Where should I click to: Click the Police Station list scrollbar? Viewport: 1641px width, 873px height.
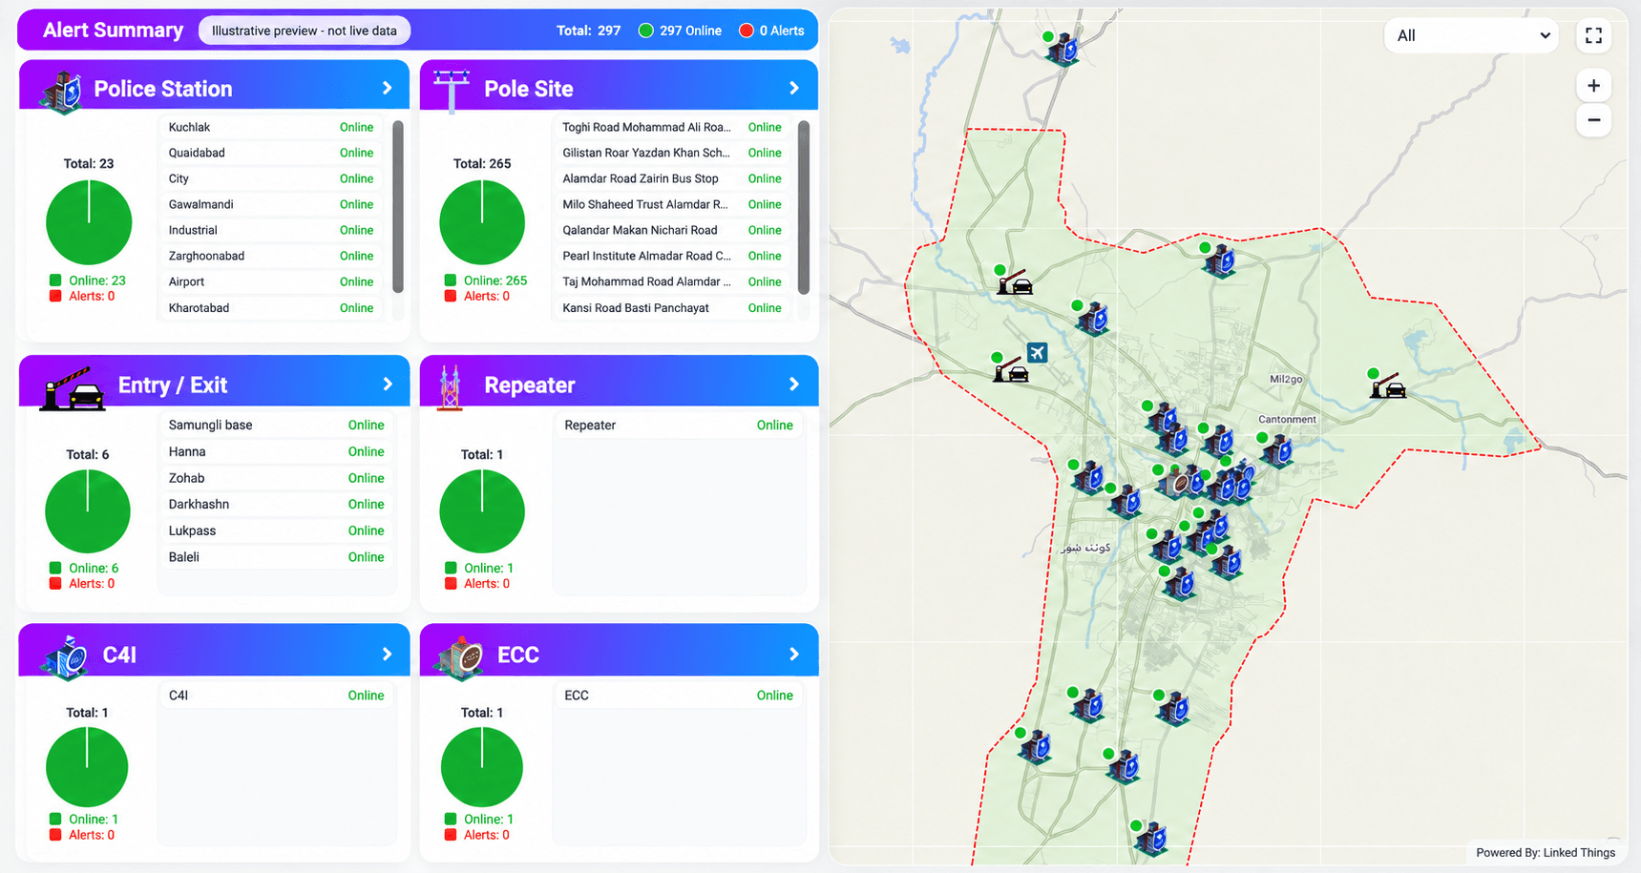(x=398, y=207)
